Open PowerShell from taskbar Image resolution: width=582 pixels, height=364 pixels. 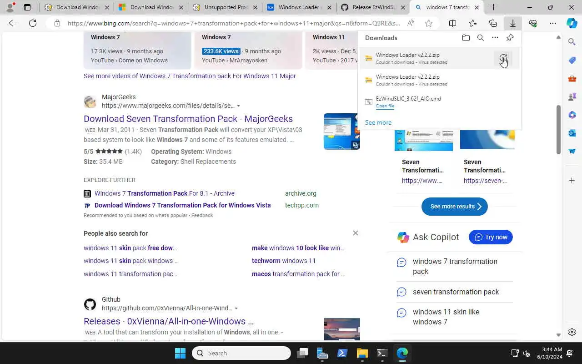(342, 353)
